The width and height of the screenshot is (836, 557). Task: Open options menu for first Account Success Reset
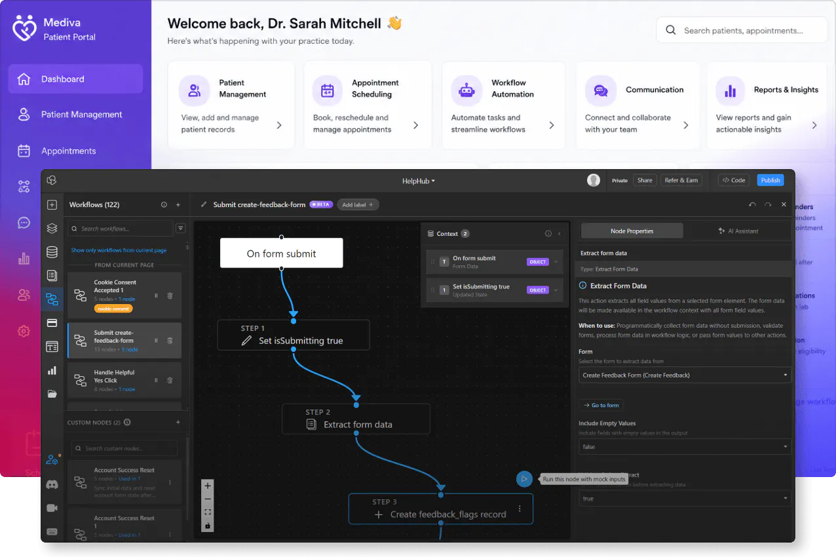point(170,482)
